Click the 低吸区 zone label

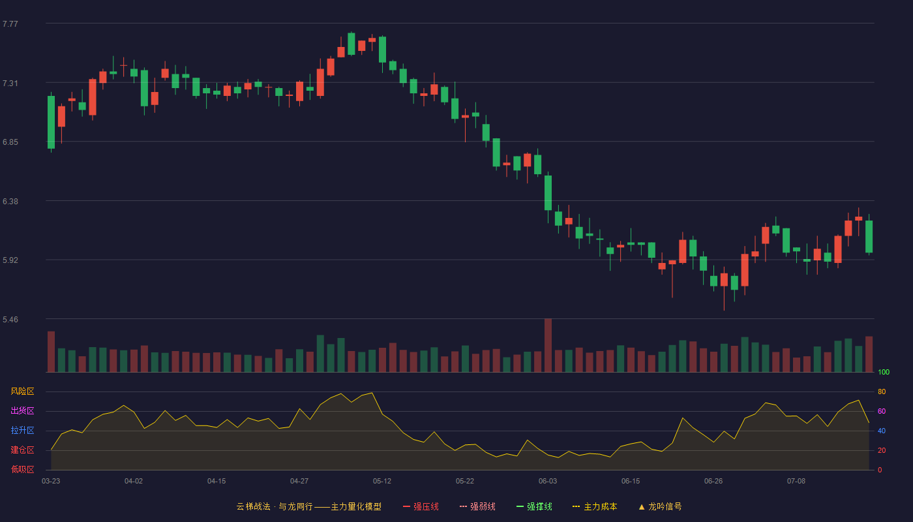pyautogui.click(x=22, y=469)
